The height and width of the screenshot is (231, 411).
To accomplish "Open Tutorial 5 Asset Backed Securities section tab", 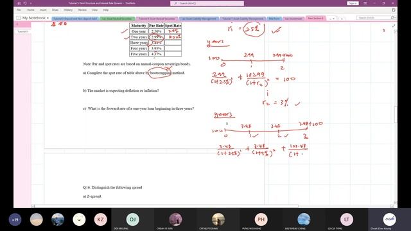I will [157, 19].
